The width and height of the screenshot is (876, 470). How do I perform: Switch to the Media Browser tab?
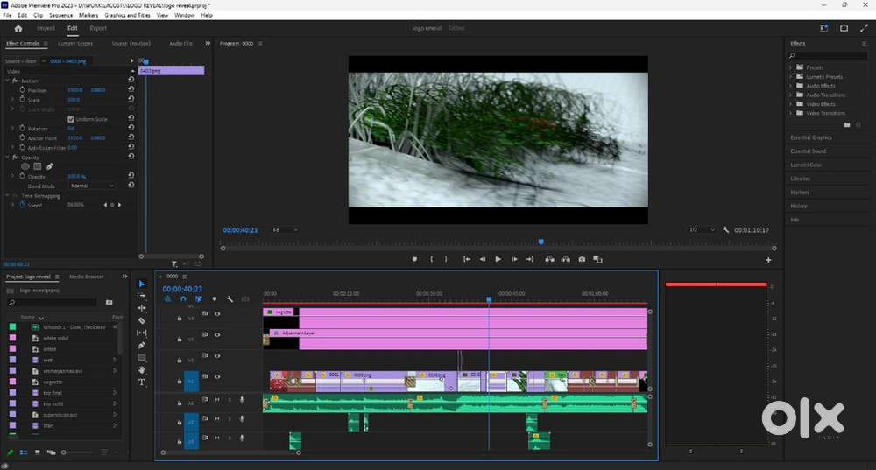(87, 277)
